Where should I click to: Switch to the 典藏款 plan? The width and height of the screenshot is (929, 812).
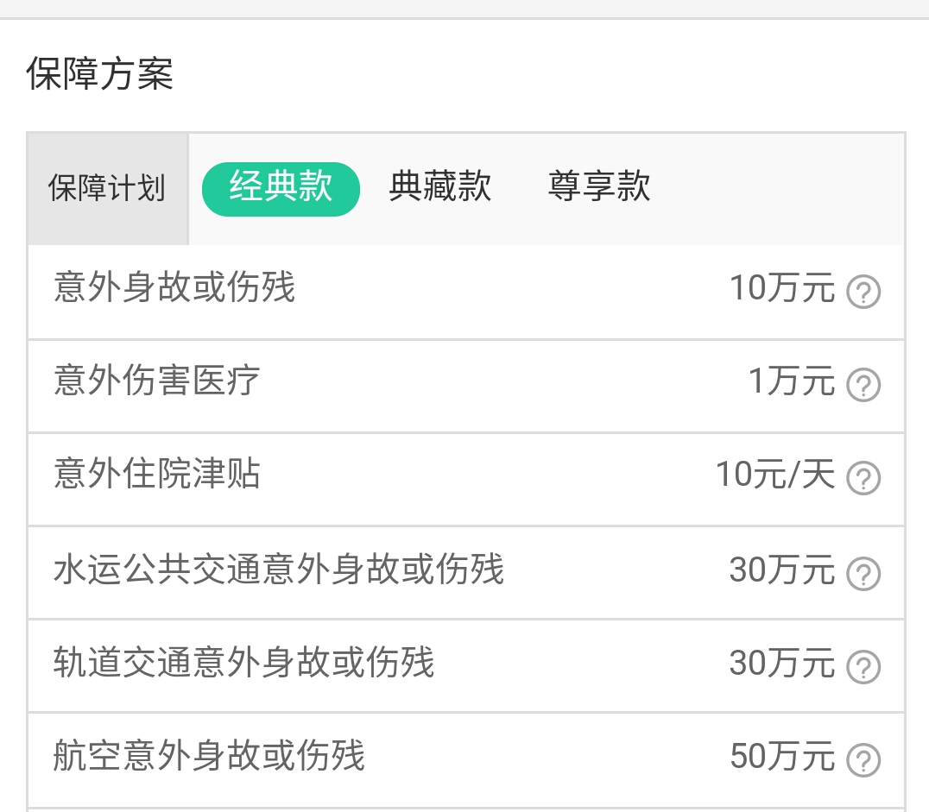440,187
